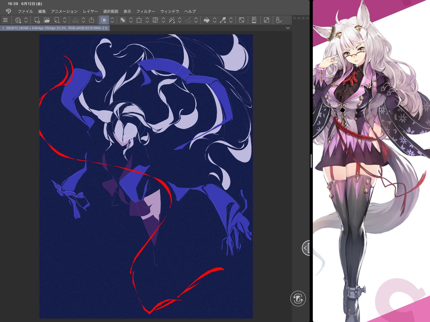Viewport: 430px width, 322px height.
Task: Expand arrows next to selection shapes icon
Action: point(131,20)
